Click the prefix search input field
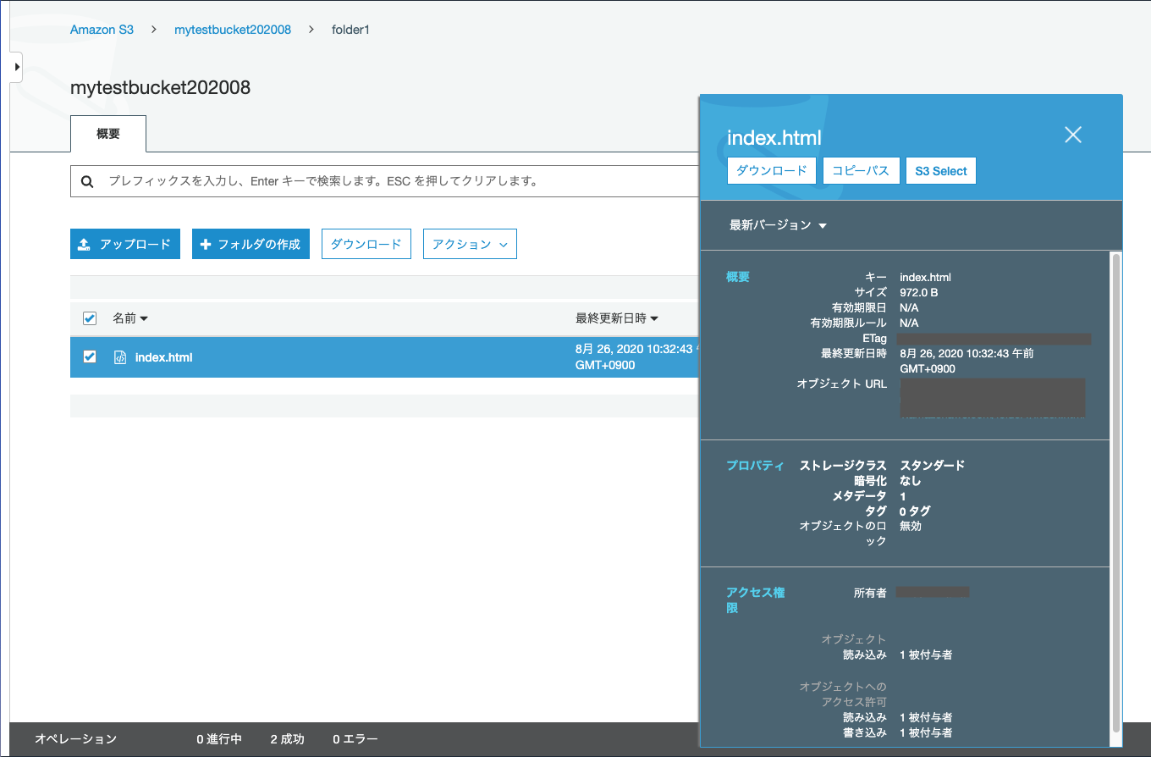 coord(339,181)
